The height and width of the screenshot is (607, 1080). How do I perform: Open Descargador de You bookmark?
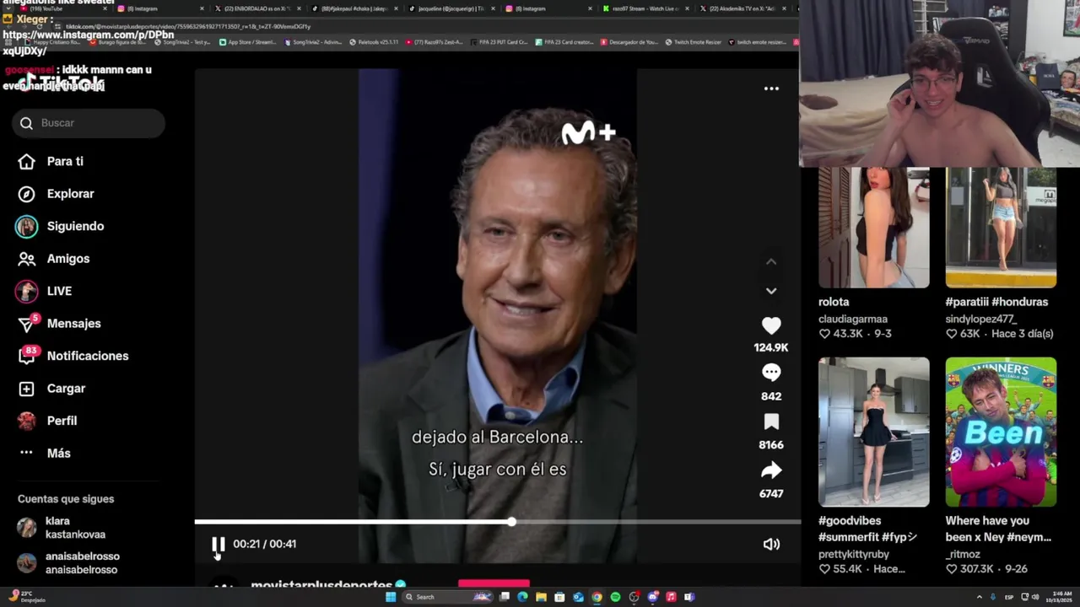click(x=629, y=42)
